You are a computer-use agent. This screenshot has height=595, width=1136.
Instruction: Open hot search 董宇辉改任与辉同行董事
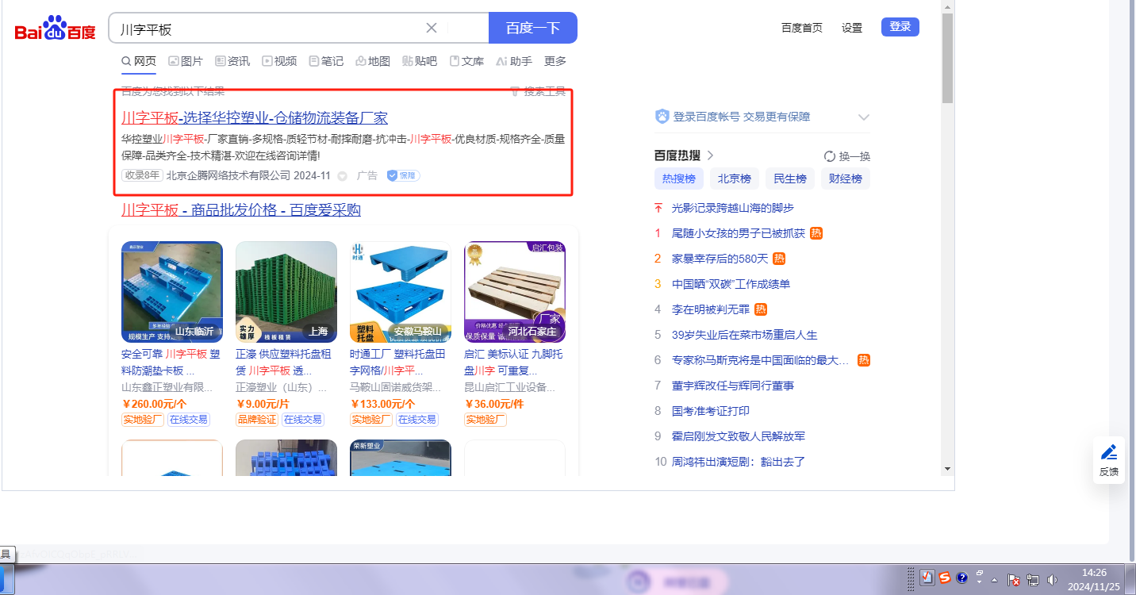(x=733, y=386)
